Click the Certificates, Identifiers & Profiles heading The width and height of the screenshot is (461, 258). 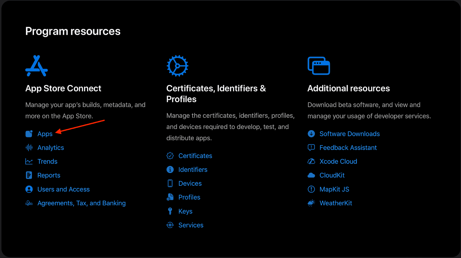(x=216, y=94)
